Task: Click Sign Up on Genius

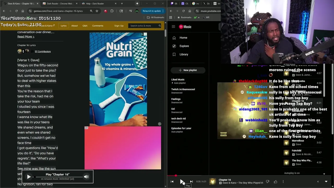Action: (x=119, y=26)
